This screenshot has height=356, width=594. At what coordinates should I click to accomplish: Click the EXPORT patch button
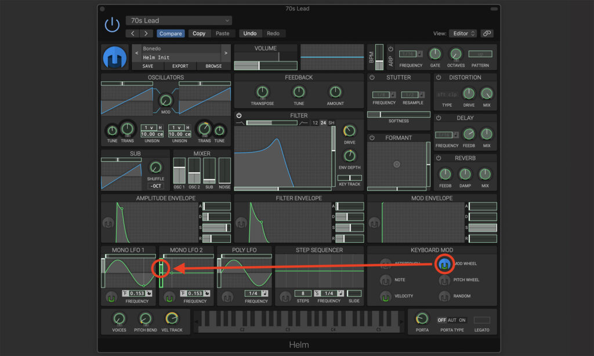[180, 66]
